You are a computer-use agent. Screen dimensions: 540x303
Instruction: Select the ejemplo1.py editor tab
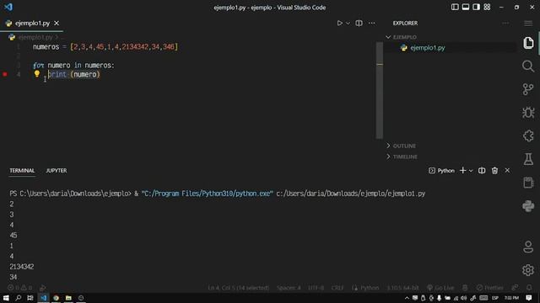coord(32,23)
